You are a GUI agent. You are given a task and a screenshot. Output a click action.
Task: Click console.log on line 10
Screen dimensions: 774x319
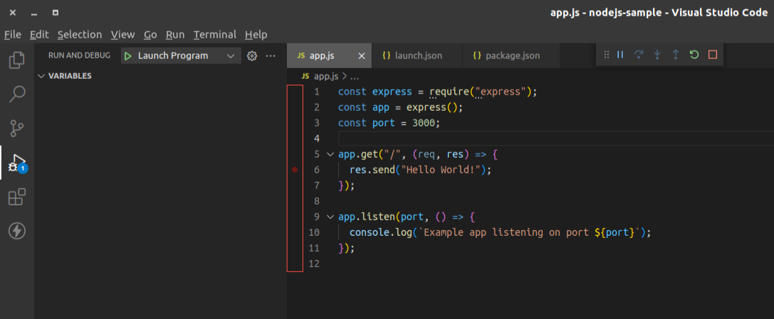(x=380, y=232)
